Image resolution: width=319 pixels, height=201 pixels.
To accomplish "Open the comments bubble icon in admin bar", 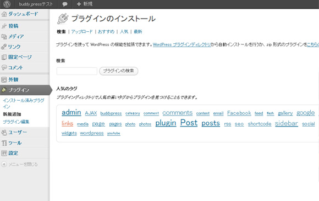I will click(65, 4).
